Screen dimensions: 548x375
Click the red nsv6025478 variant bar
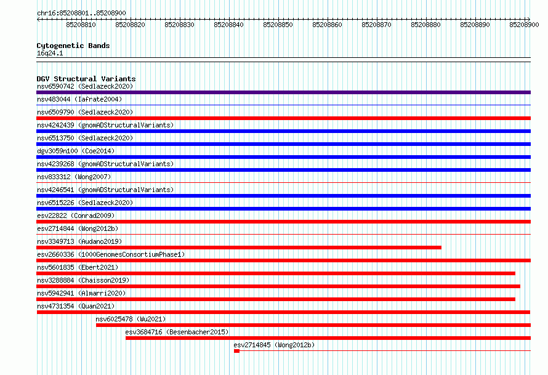tap(313, 325)
